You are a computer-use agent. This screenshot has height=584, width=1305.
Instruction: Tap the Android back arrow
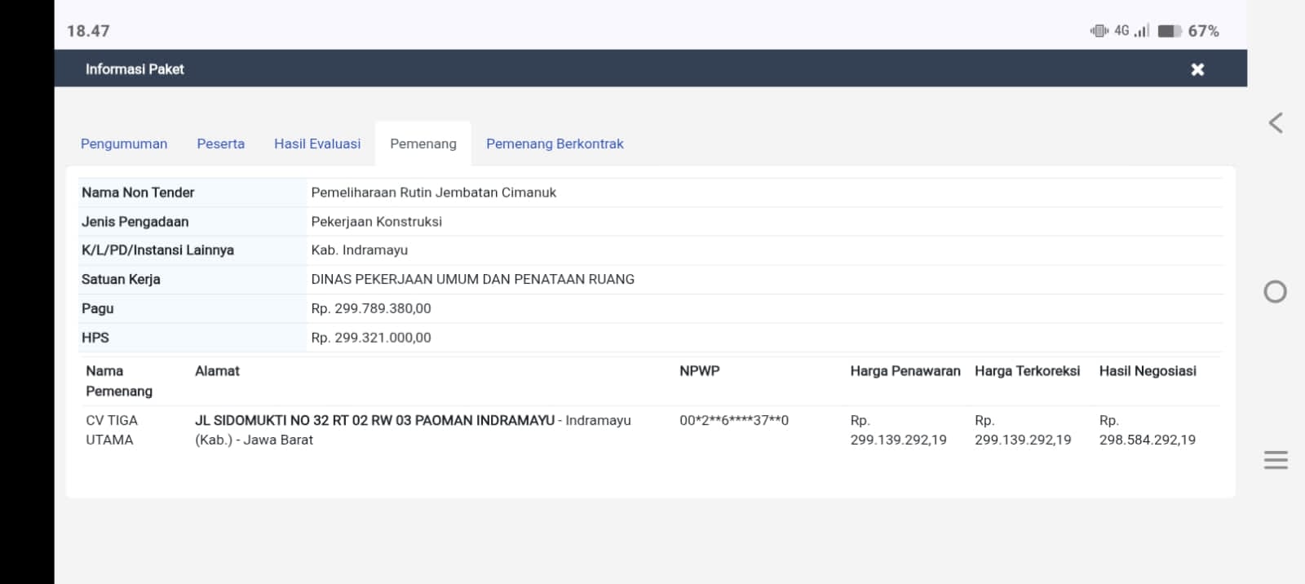(x=1276, y=123)
